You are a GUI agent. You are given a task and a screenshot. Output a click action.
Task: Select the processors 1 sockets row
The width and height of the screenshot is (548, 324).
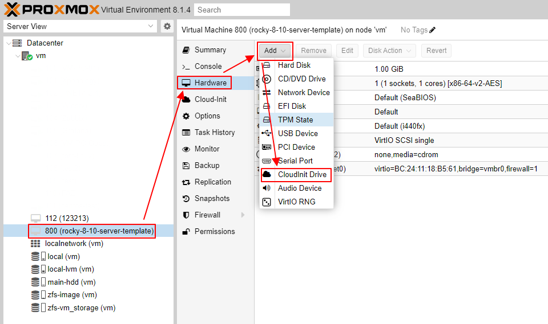[x=401, y=83]
